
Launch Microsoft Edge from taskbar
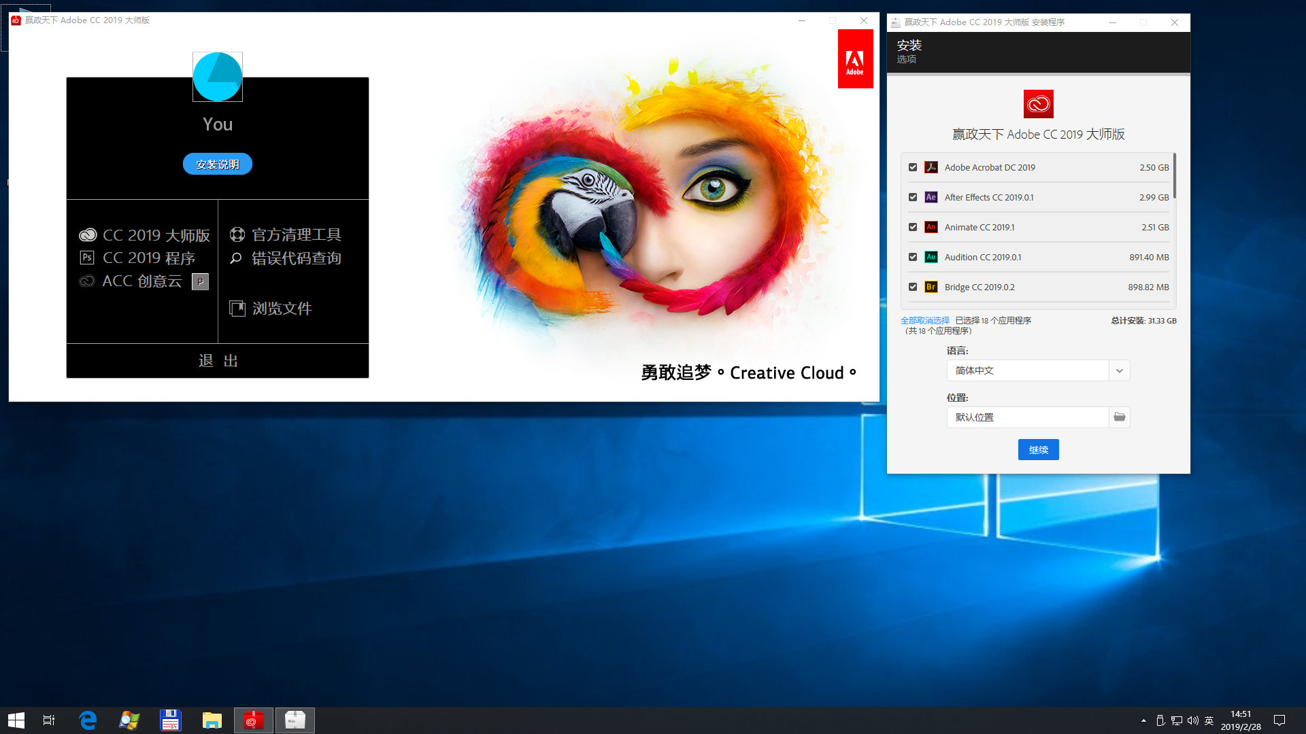click(x=88, y=720)
